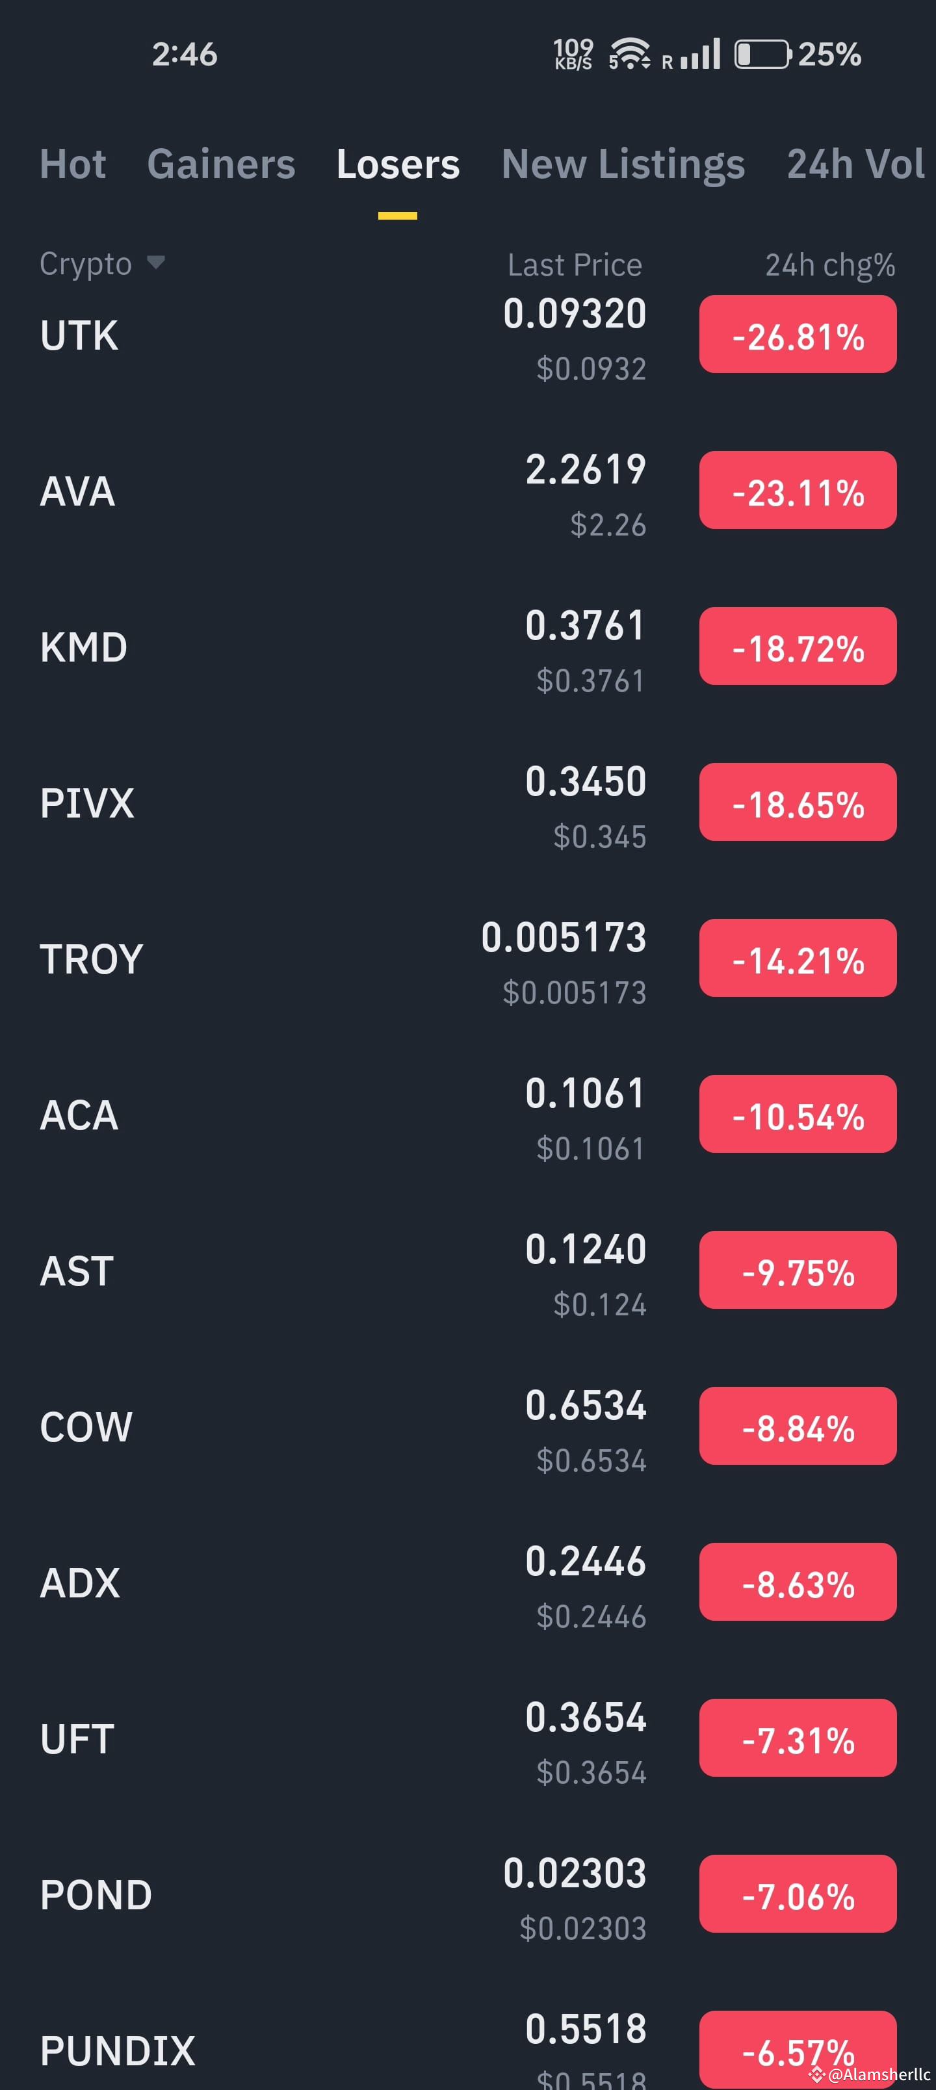Tap the battery icon in status bar
Screen dimensions: 936x2090
click(762, 55)
